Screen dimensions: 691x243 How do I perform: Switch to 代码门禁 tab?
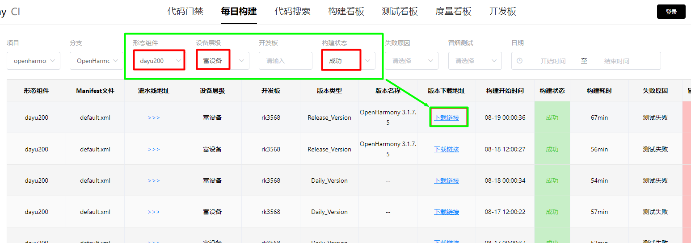point(185,12)
